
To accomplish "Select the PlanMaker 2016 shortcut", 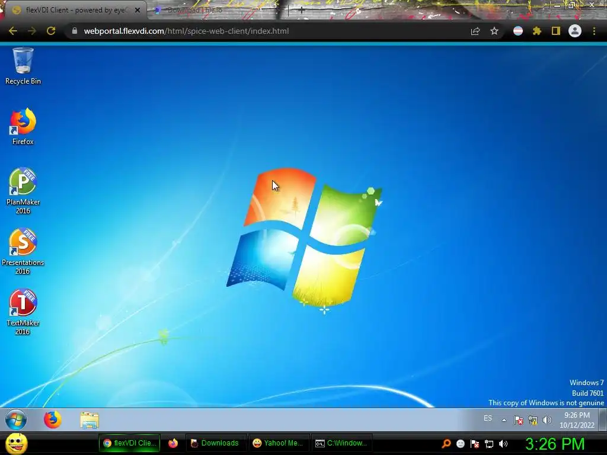I will point(23,191).
